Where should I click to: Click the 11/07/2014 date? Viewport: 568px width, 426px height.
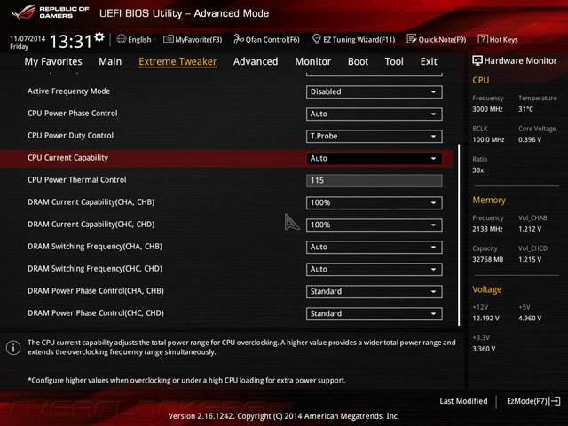tap(28, 38)
